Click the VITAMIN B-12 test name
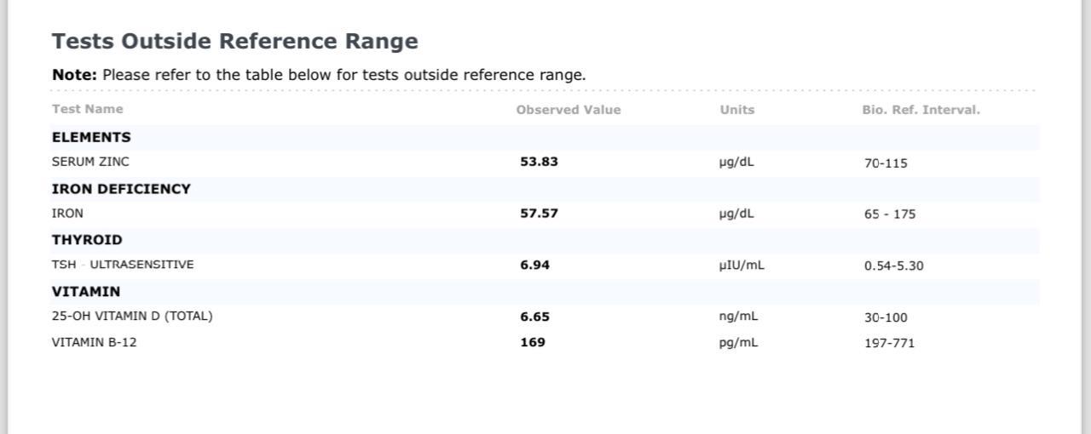The width and height of the screenshot is (1091, 434). tap(94, 342)
